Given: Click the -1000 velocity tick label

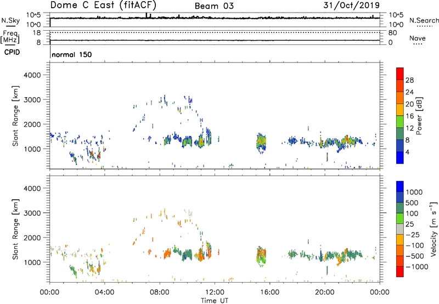Looking at the screenshot, I should [417, 267].
